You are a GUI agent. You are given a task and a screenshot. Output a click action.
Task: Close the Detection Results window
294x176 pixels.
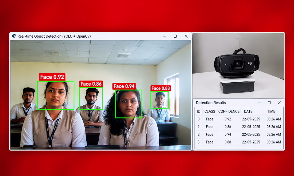pos(279,103)
